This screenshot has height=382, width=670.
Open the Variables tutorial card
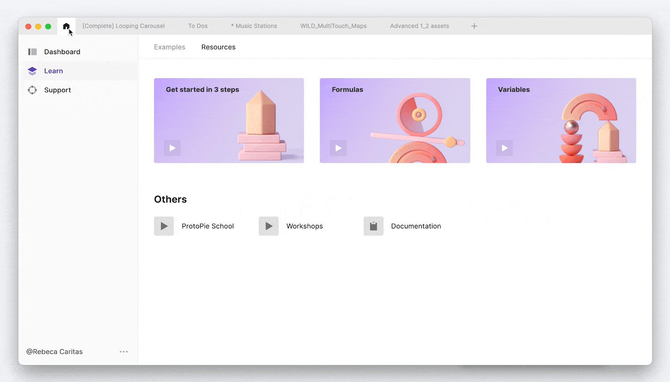(561, 120)
